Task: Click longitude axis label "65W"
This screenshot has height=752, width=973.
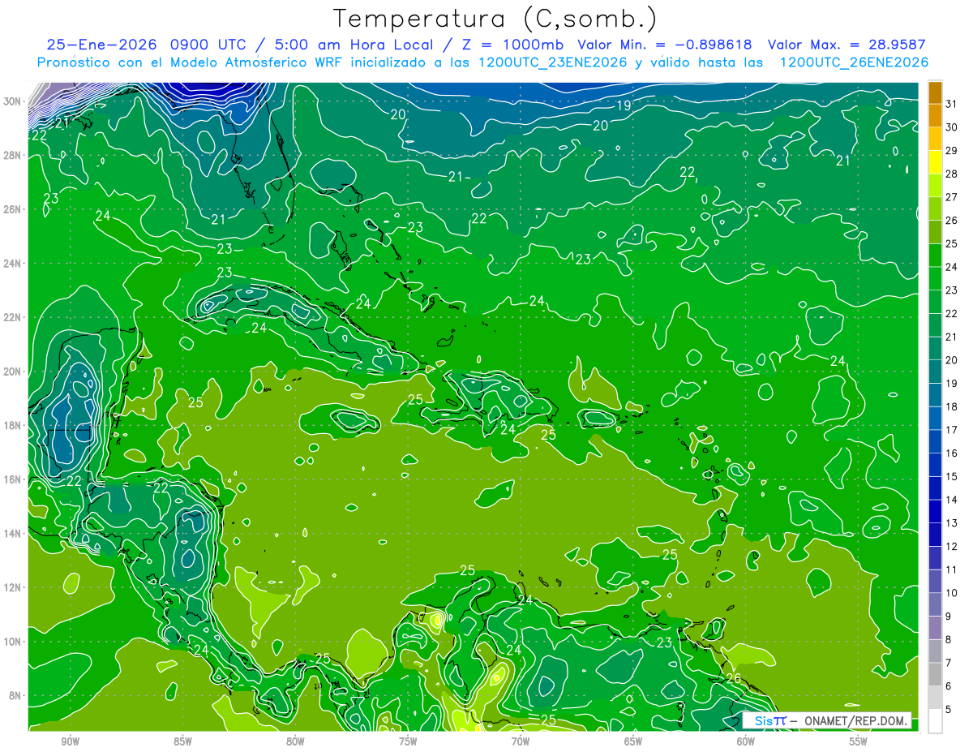Action: coord(633,741)
